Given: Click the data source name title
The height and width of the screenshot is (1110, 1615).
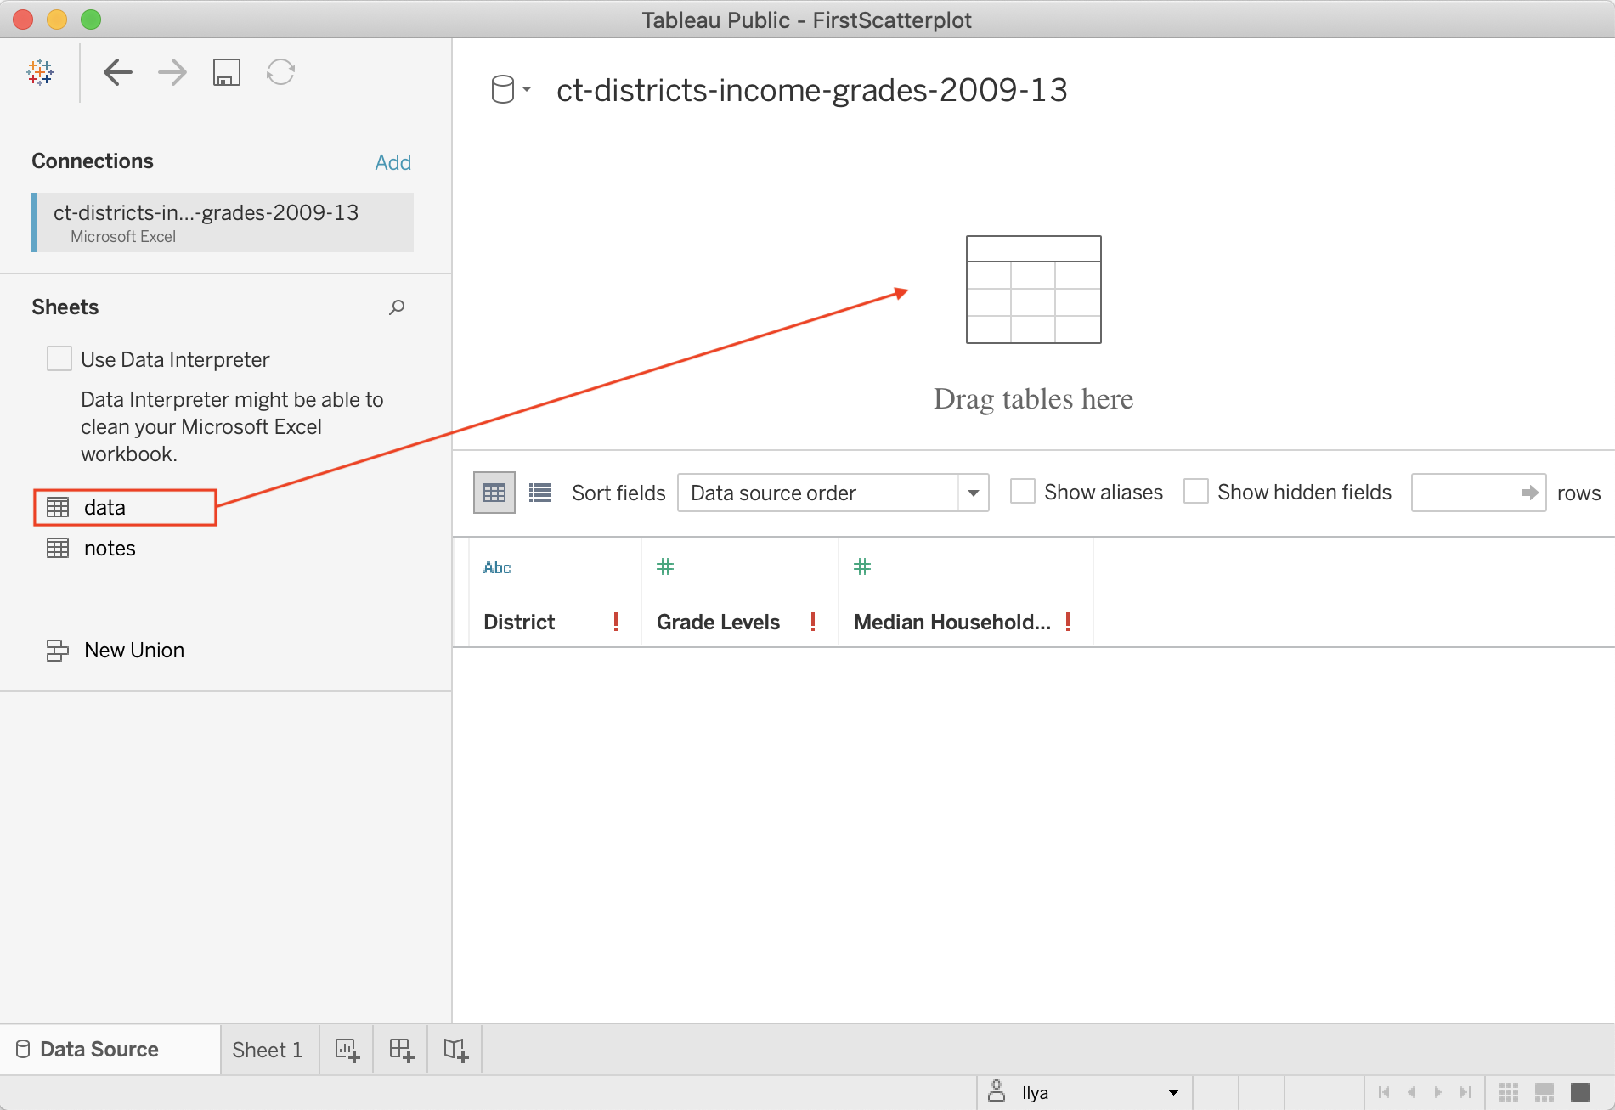Looking at the screenshot, I should [x=811, y=90].
